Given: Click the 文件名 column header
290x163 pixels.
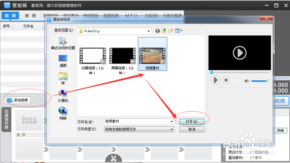Looking at the screenshot, I should click(x=28, y=26).
